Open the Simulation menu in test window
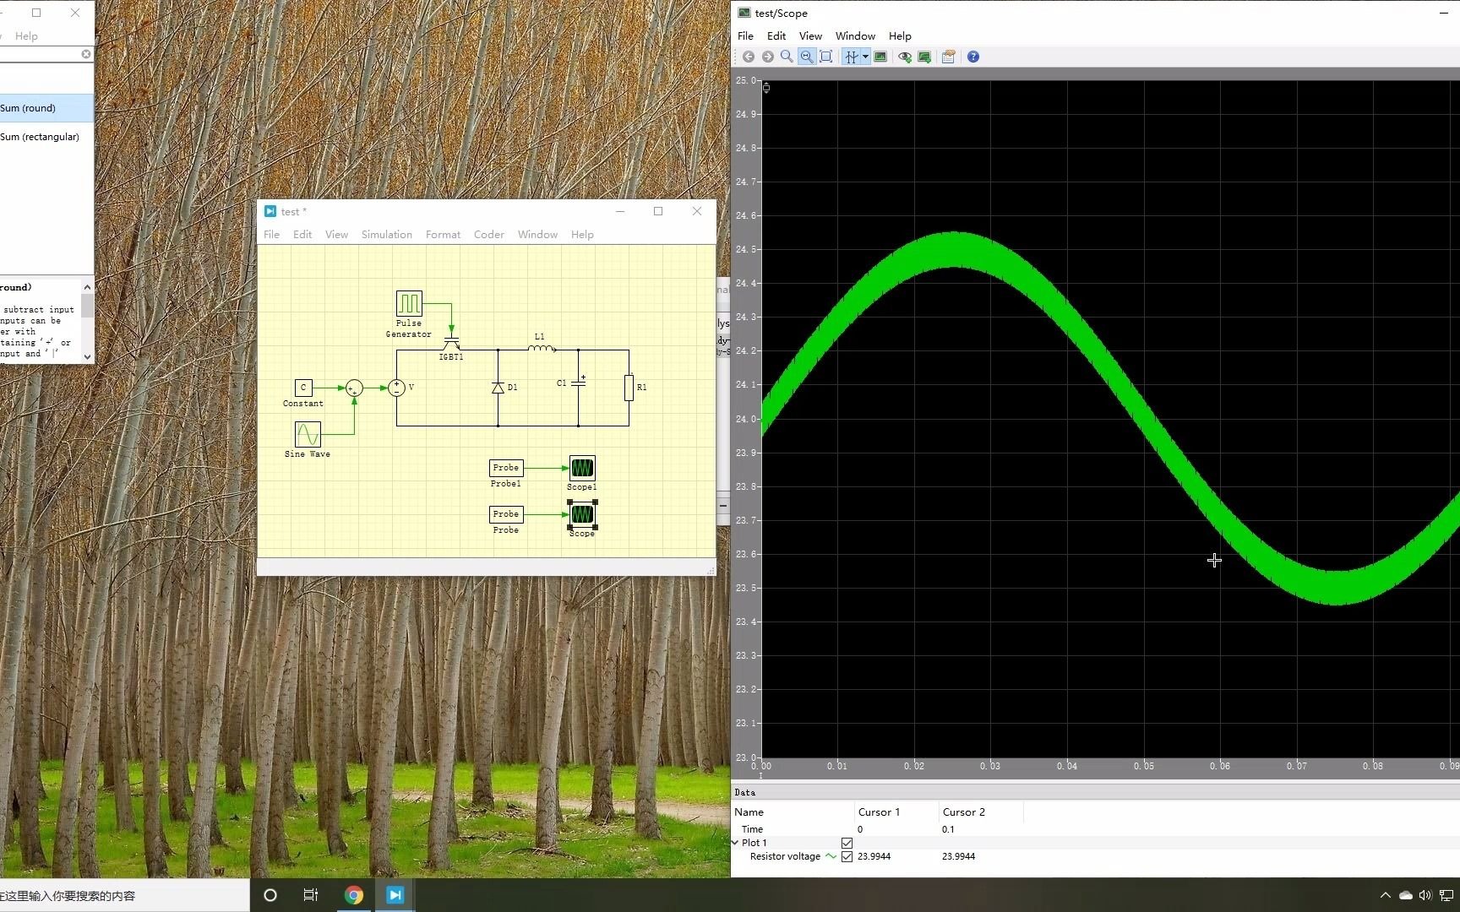1460x912 pixels. [387, 235]
